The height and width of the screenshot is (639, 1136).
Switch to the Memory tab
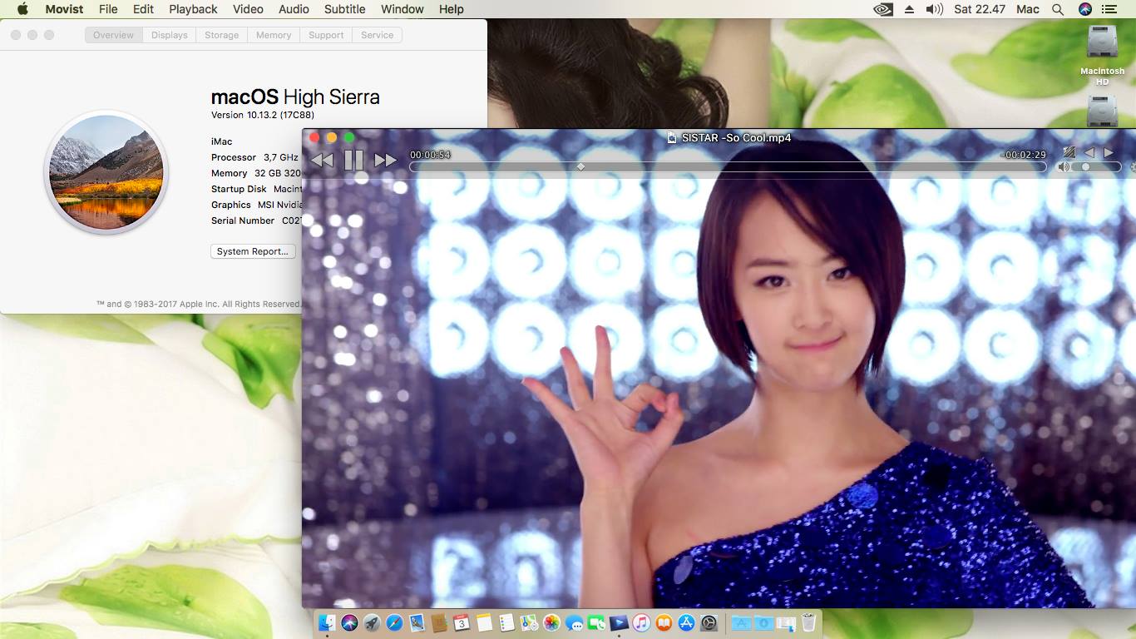(x=274, y=35)
